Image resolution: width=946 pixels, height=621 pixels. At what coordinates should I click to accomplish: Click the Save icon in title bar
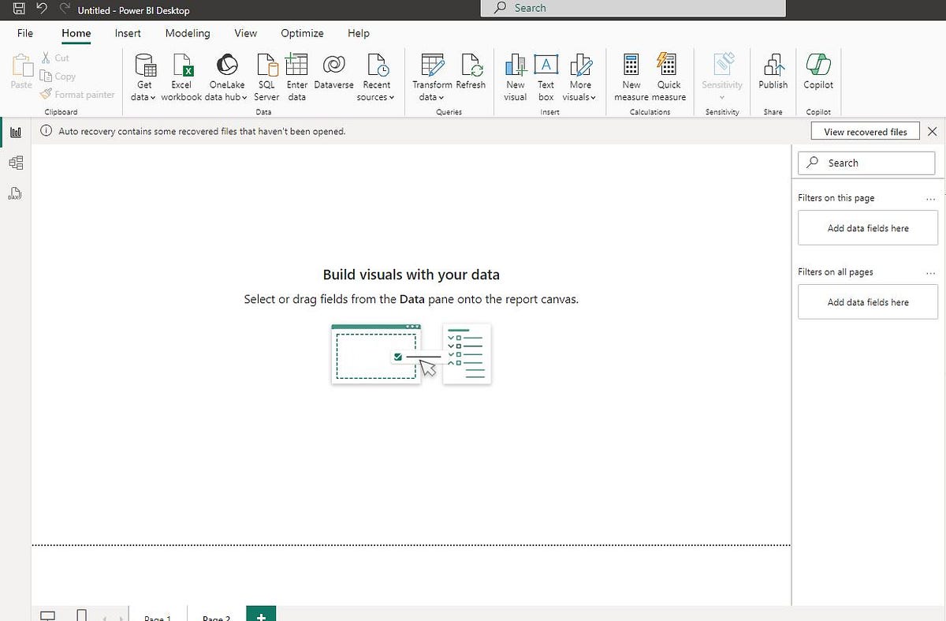click(x=18, y=9)
